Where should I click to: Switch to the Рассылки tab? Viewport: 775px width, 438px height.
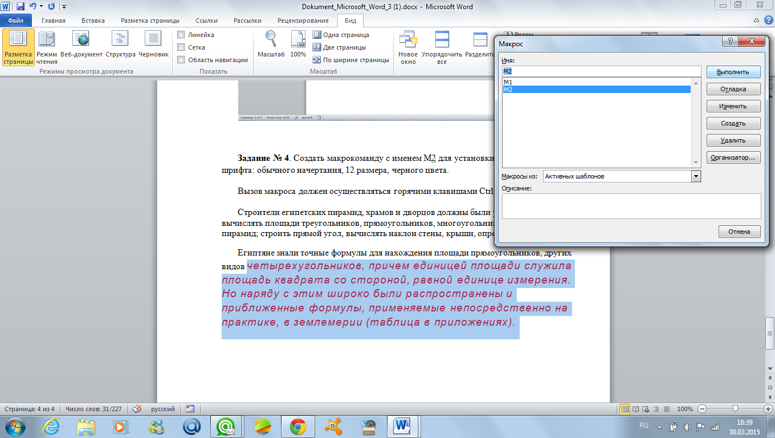247,20
